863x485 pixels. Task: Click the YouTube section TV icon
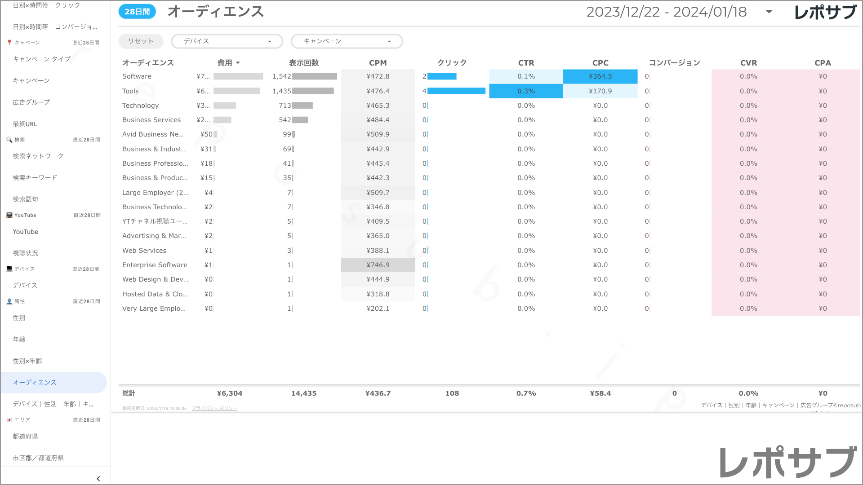pos(9,215)
